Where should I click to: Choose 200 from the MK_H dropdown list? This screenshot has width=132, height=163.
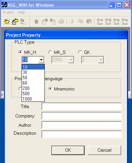[33, 88]
